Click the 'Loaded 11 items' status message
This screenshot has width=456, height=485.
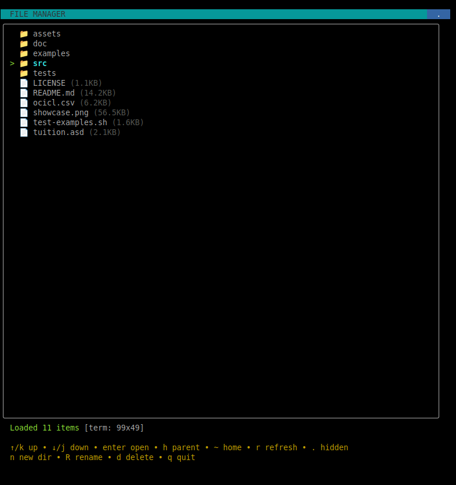pos(45,428)
